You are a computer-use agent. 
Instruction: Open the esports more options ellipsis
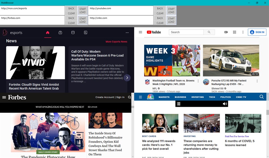tap(127, 33)
